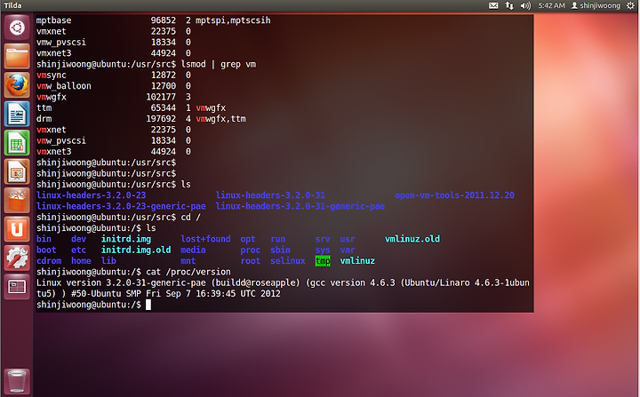Open the session power gear menu
Viewport: 640px width, 397px height.
(630, 5)
